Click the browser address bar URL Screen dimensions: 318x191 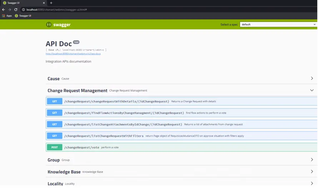coord(56,10)
